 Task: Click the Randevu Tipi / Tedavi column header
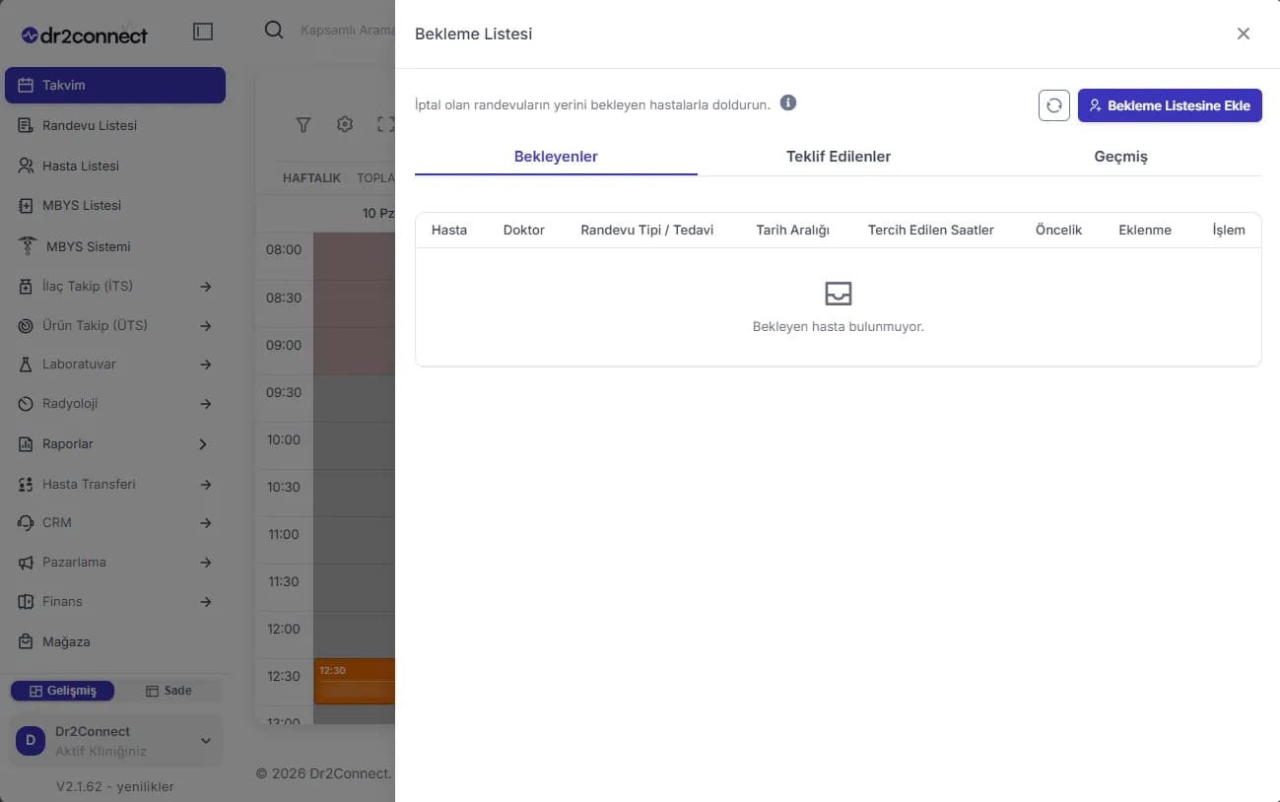coord(647,230)
